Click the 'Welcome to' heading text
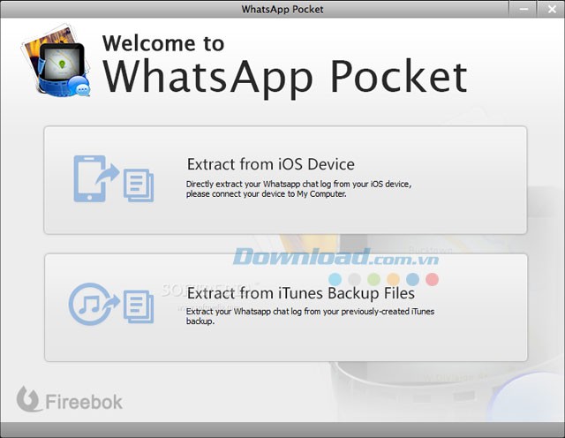 (x=163, y=43)
